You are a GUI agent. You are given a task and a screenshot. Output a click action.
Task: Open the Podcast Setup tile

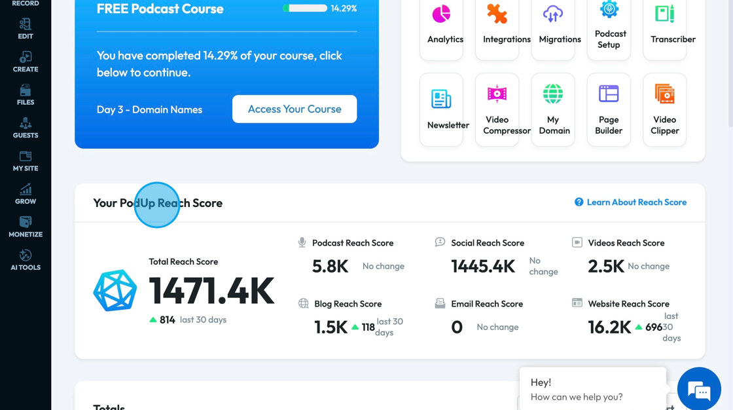tap(609, 27)
